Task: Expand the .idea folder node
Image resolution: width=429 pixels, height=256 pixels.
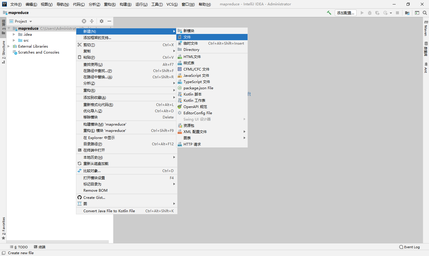Action: [14, 35]
